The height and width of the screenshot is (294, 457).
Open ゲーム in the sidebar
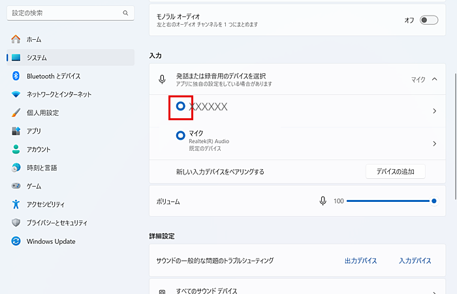point(71,186)
